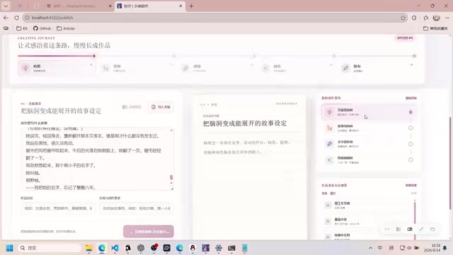The image size is (453, 255).
Task: Expand the 润色 step chevron
Action: click(331, 64)
